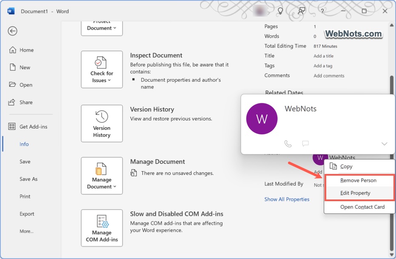
Task: Go to the Info tab in sidebar
Action: (x=24, y=144)
